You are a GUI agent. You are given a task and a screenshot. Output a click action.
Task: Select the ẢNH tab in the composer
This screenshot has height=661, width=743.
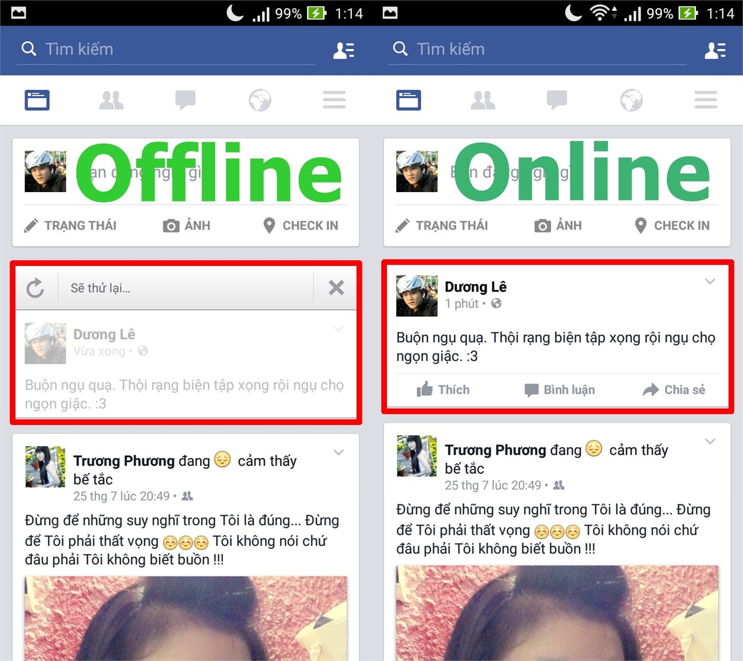pyautogui.click(x=186, y=225)
